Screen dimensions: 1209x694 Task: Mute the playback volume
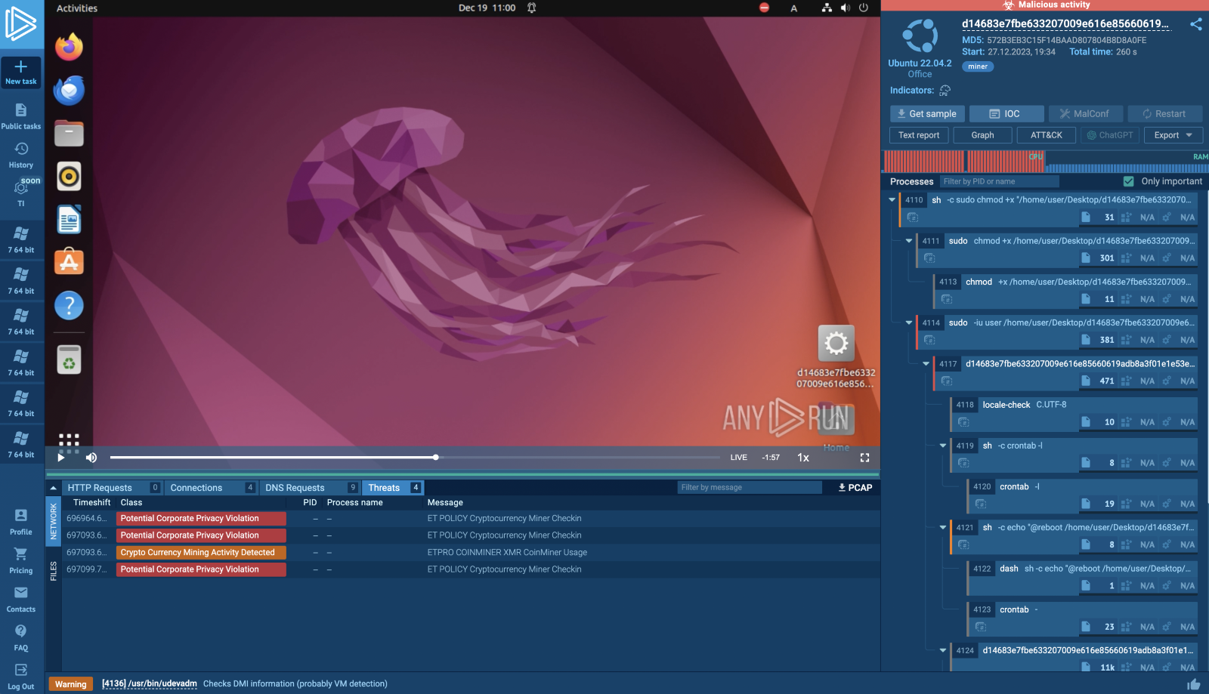(91, 457)
